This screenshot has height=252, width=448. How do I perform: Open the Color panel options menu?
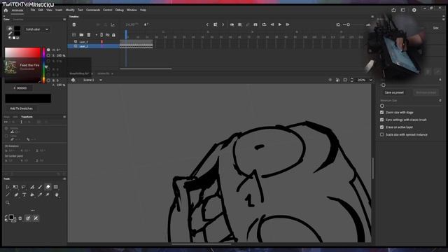[x=64, y=20]
